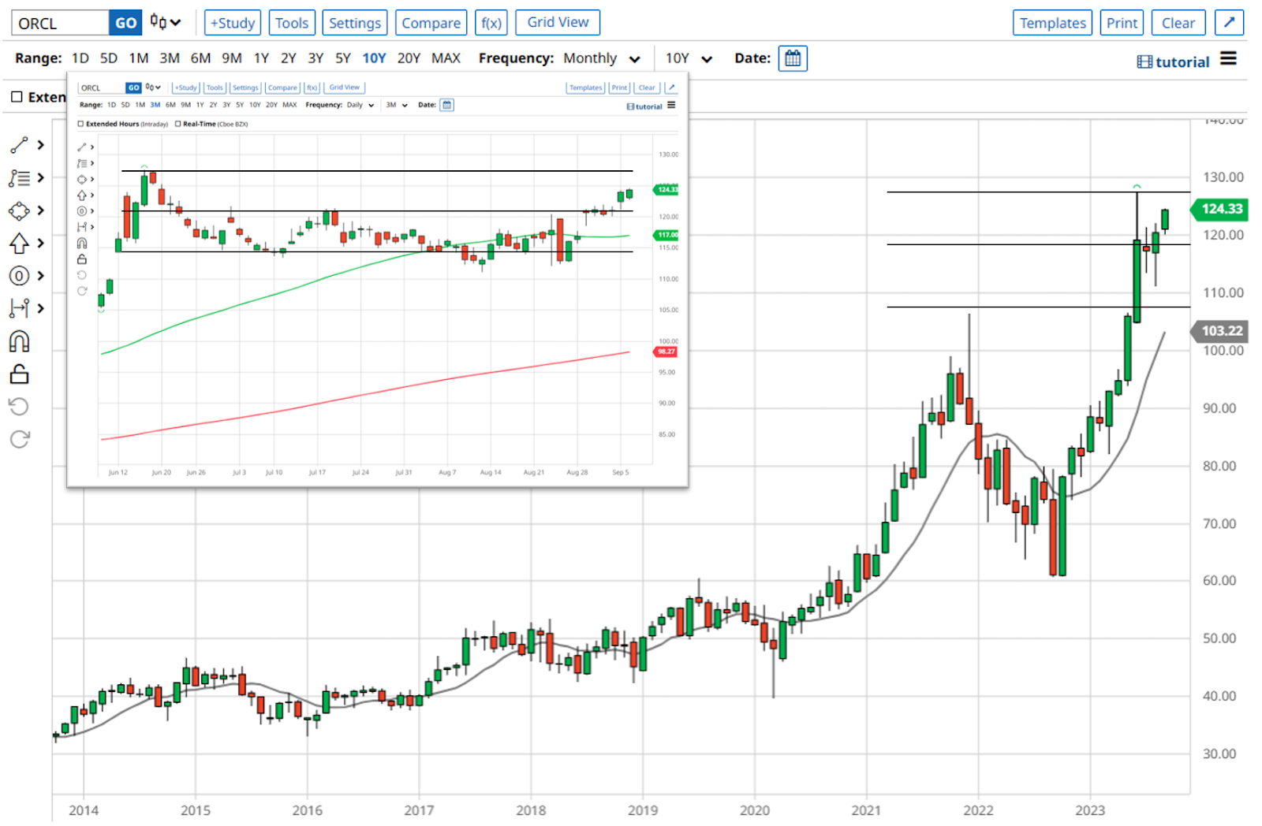Viewport: 1262px width, 826px height.
Task: Toggle the lock drawings icon
Action: click(19, 374)
